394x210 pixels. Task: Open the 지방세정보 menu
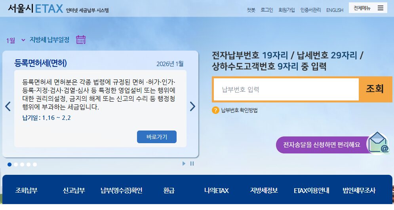point(264,191)
